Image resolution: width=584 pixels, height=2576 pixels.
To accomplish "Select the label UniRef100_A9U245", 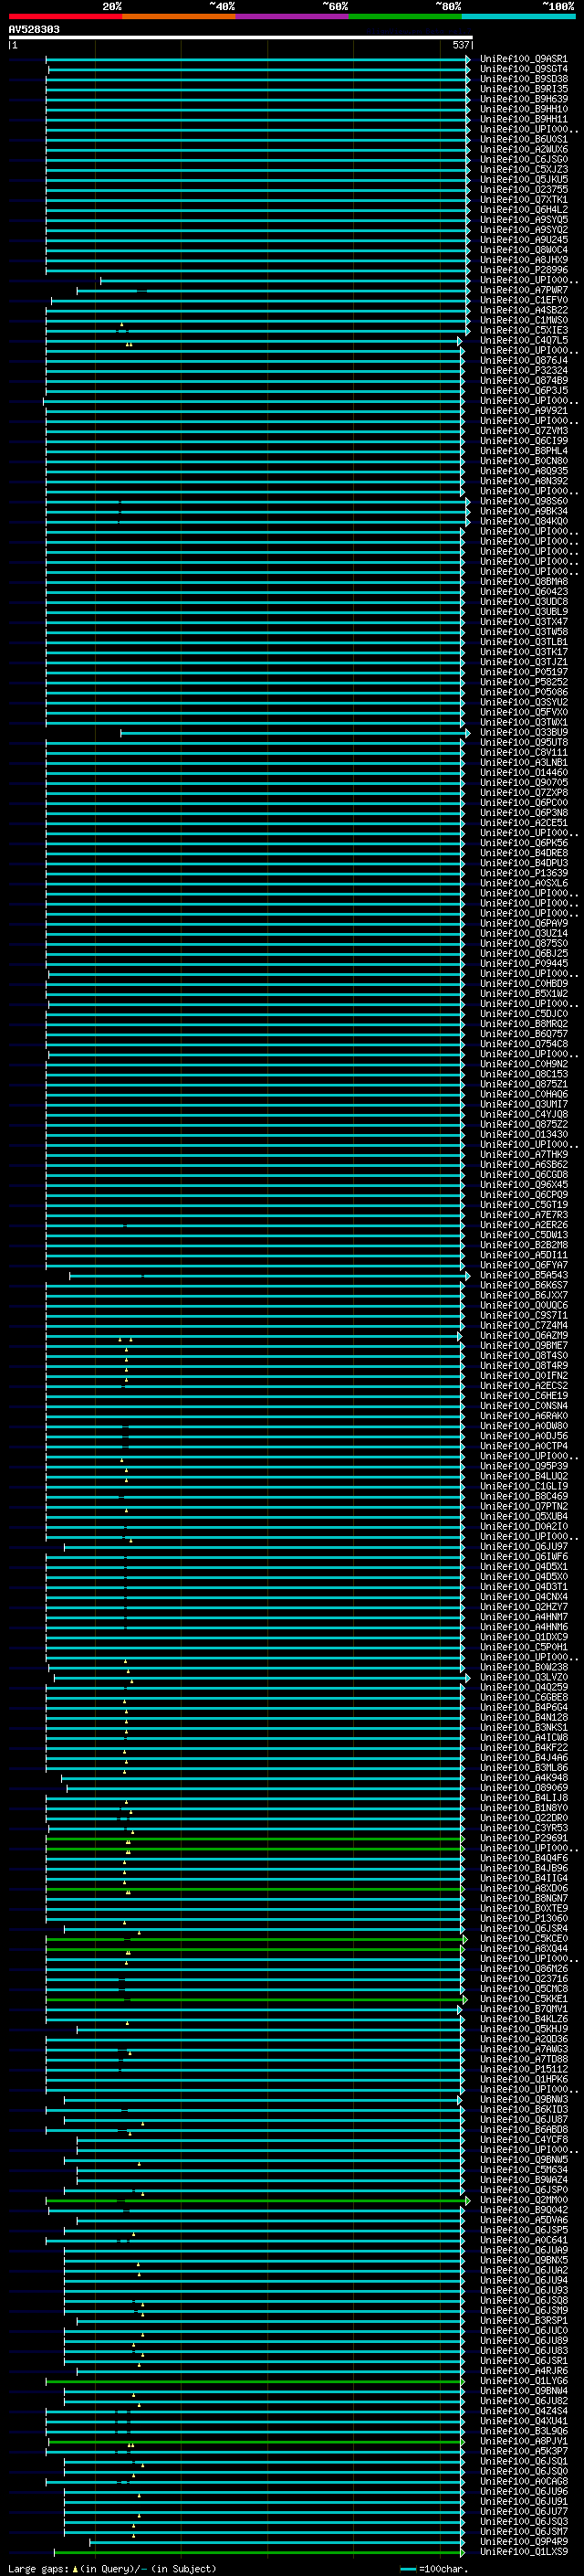I will (524, 240).
